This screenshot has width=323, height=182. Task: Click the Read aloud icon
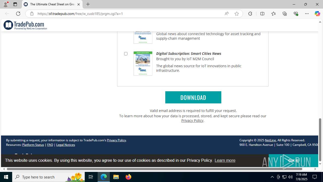point(227,14)
